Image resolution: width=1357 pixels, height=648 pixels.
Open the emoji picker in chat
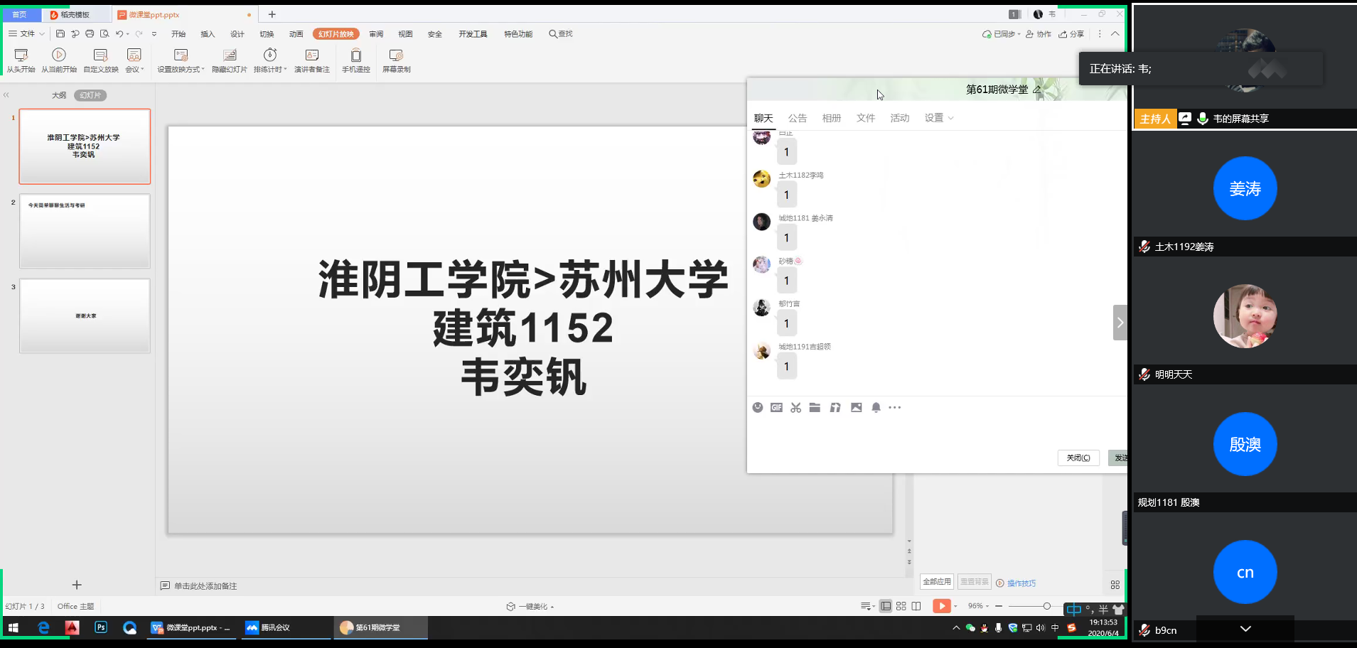(x=758, y=408)
